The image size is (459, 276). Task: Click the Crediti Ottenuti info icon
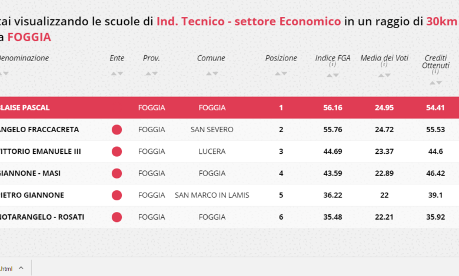435,72
